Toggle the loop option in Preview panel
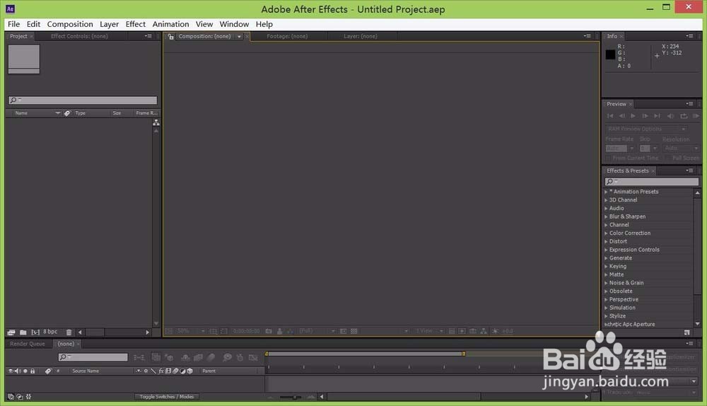707x406 pixels. click(684, 116)
